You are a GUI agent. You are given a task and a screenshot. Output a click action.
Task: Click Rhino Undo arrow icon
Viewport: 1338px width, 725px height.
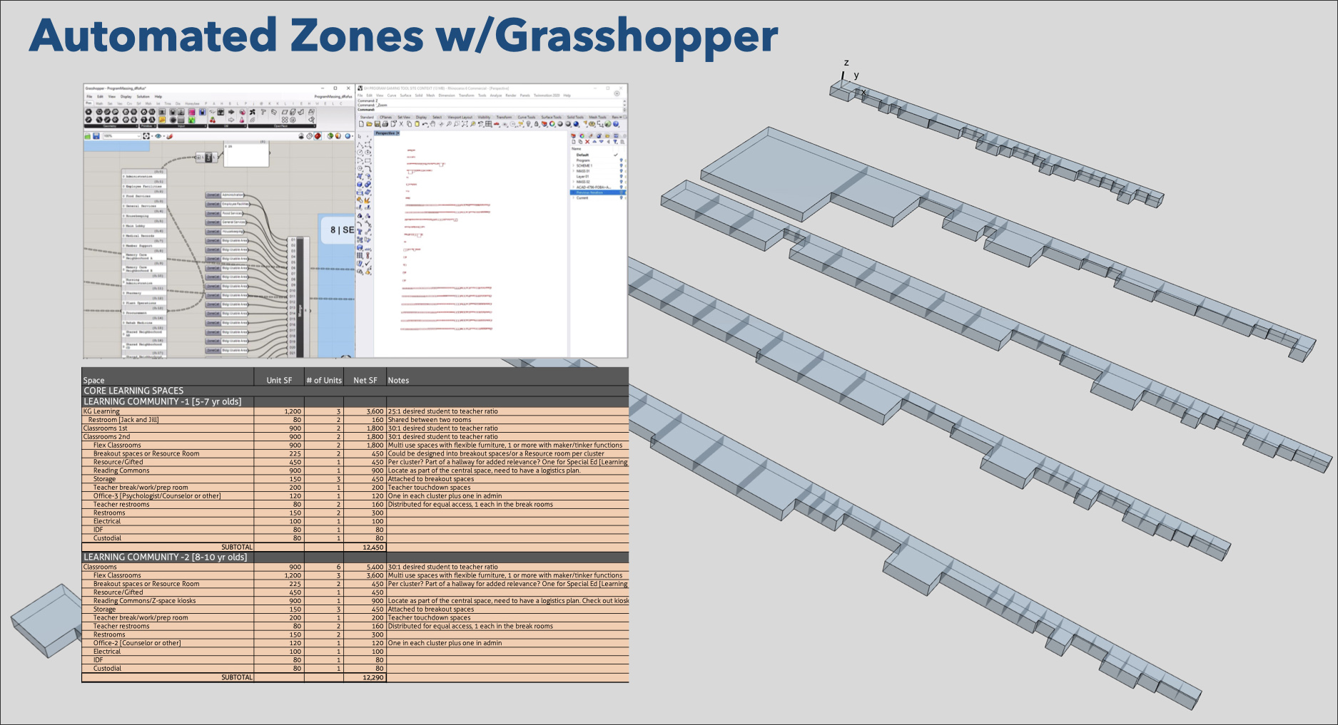425,124
